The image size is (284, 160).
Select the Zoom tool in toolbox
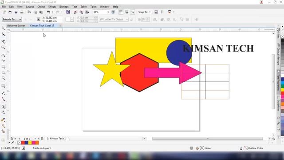3,48
